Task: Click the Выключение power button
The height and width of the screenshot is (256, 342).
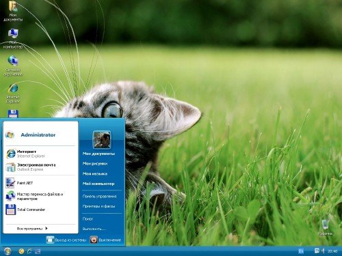Action: tap(105, 240)
